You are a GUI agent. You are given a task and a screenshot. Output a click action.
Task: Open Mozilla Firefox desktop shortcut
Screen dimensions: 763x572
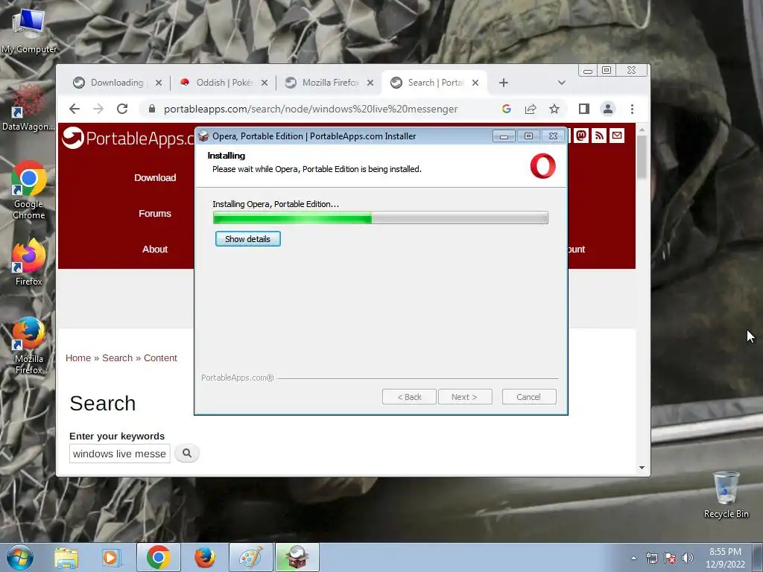tap(29, 346)
